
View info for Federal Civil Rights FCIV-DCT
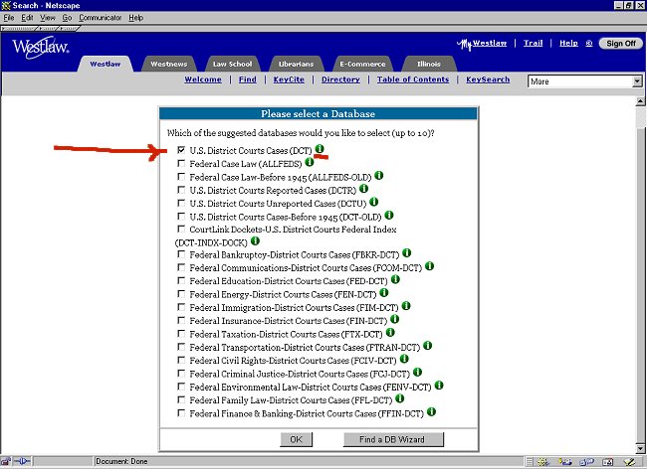click(404, 359)
